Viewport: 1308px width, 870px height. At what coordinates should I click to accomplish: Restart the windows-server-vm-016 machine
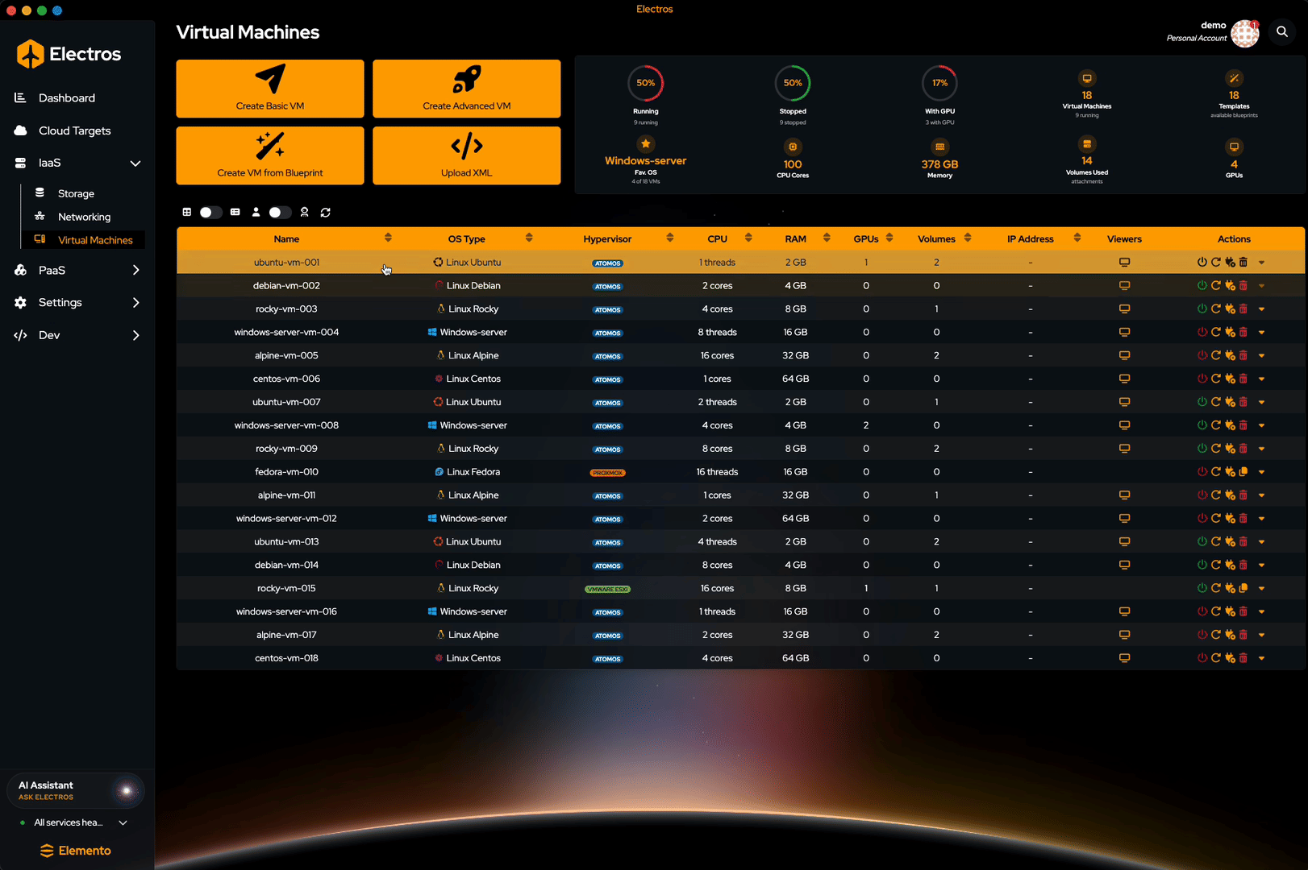point(1215,611)
